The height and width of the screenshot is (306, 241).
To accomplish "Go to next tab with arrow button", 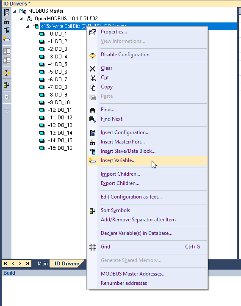I will (20, 264).
